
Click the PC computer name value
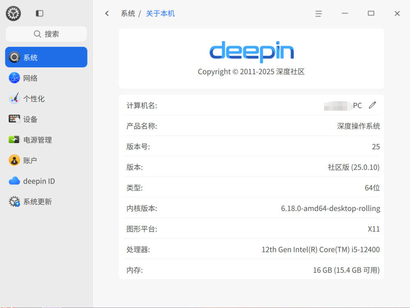[x=343, y=106]
